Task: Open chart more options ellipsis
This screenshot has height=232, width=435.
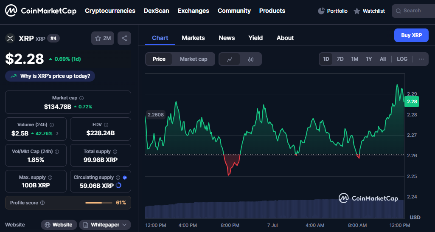Action: point(421,59)
